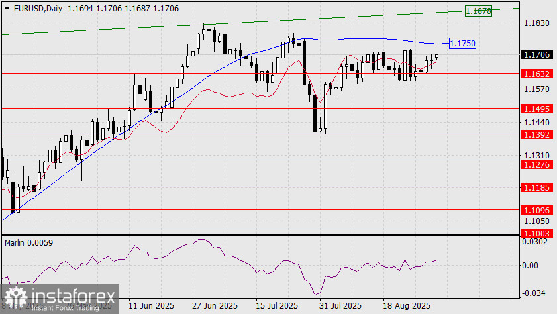The image size is (557, 314).
Task: Select the 1.1440 price axis value
Action: 536,122
